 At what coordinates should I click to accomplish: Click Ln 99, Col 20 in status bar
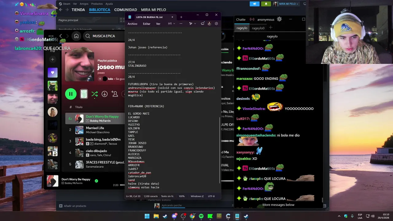pos(133,196)
